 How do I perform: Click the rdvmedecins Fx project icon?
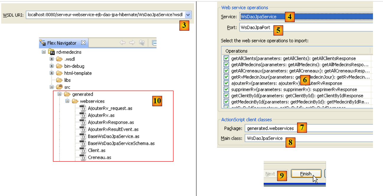pos(51,52)
